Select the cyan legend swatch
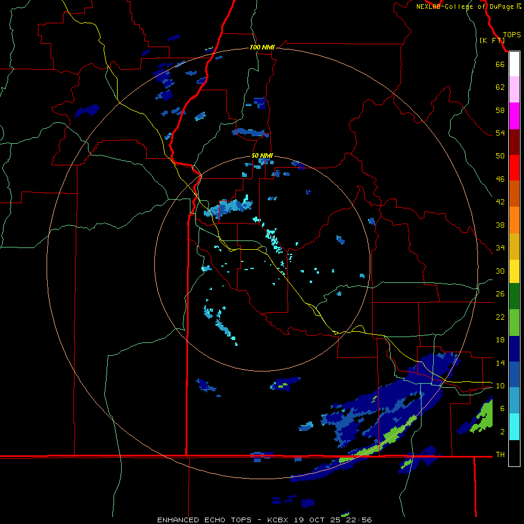This screenshot has width=524, height=524. pyautogui.click(x=514, y=427)
